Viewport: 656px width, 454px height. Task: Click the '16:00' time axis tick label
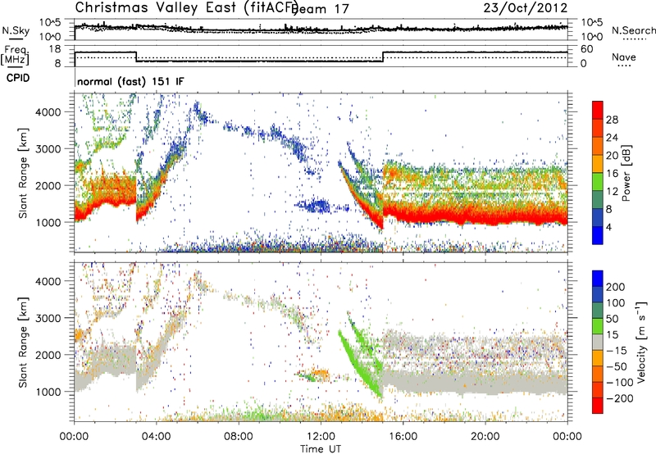(403, 437)
